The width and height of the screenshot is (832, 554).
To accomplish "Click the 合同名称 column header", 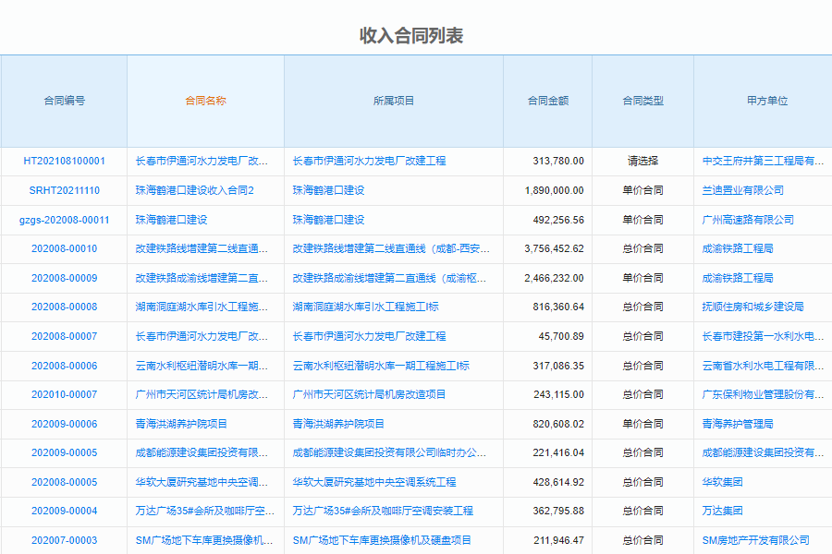I will [x=205, y=101].
